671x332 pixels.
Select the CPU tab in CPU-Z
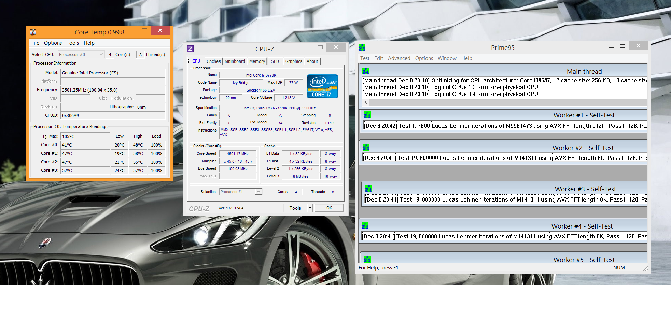[x=196, y=61]
